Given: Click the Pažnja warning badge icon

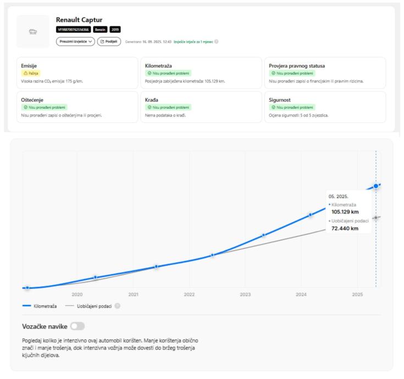Looking at the screenshot, I should point(25,73).
